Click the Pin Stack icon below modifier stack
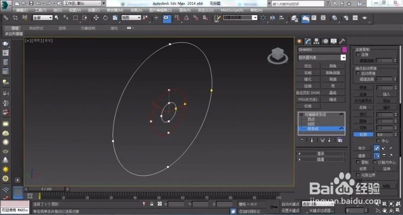The width and height of the screenshot is (403, 215). pyautogui.click(x=302, y=140)
